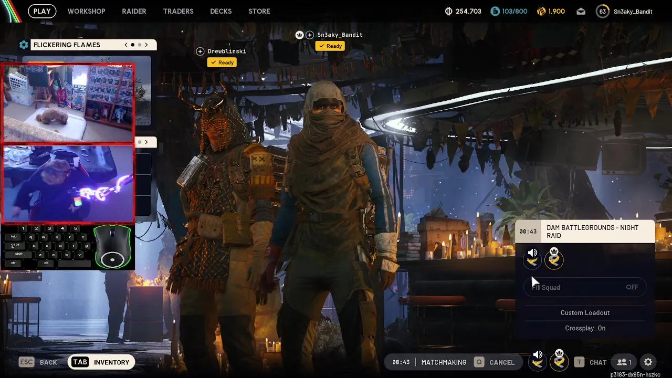Click the plus icon beside Sn3aky_Bandit name
672x378 pixels.
[x=310, y=35]
